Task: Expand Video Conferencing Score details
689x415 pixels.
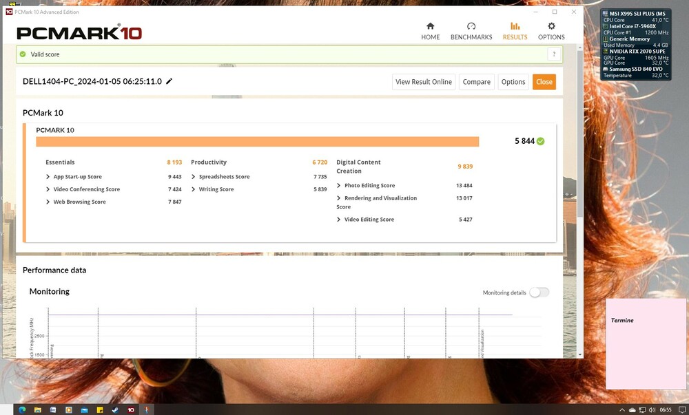Action: coord(48,189)
